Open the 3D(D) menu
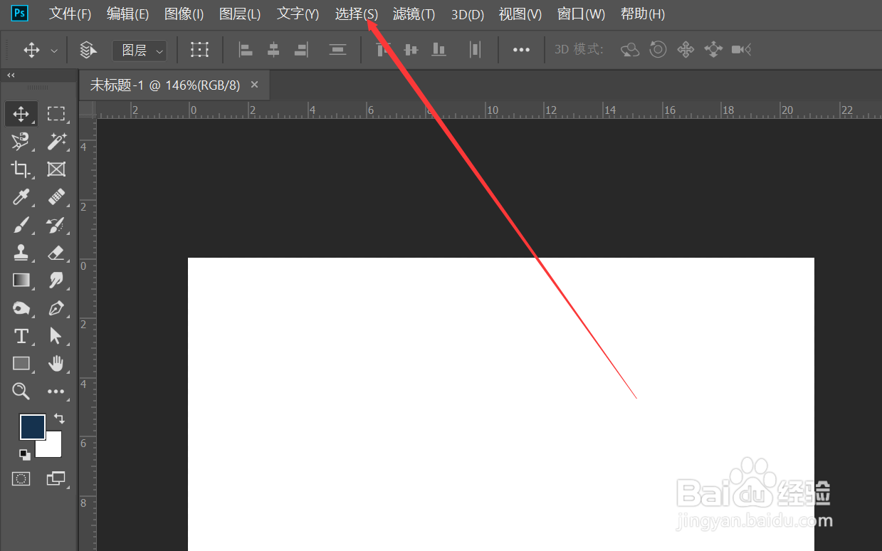This screenshot has width=882, height=551. (467, 14)
